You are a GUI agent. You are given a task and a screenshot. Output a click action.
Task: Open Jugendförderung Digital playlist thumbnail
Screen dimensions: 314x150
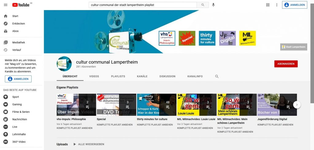[277, 105]
